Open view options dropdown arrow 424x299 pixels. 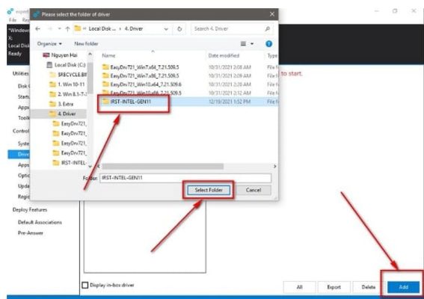[x=252, y=44]
